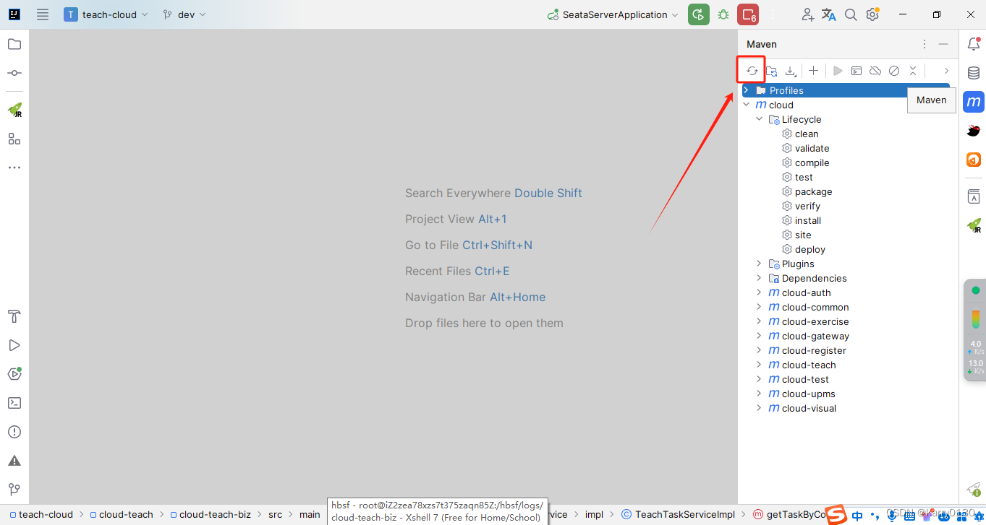Click the Reload All Maven Projects icon
The image size is (986, 525).
(x=751, y=70)
